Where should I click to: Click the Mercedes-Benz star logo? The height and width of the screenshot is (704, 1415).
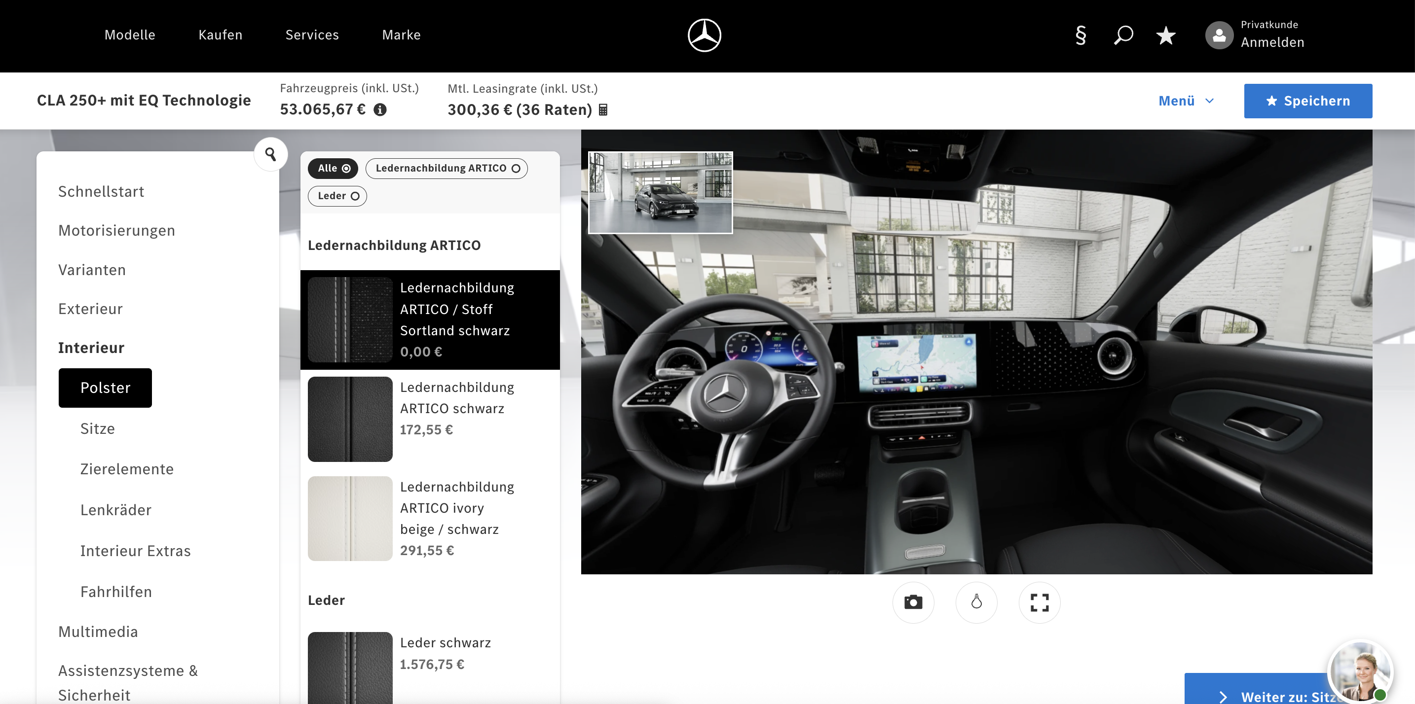click(x=704, y=35)
